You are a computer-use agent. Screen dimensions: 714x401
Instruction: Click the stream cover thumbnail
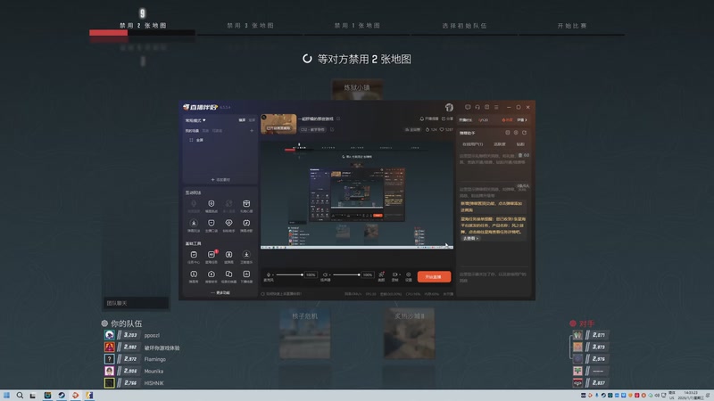click(278, 124)
